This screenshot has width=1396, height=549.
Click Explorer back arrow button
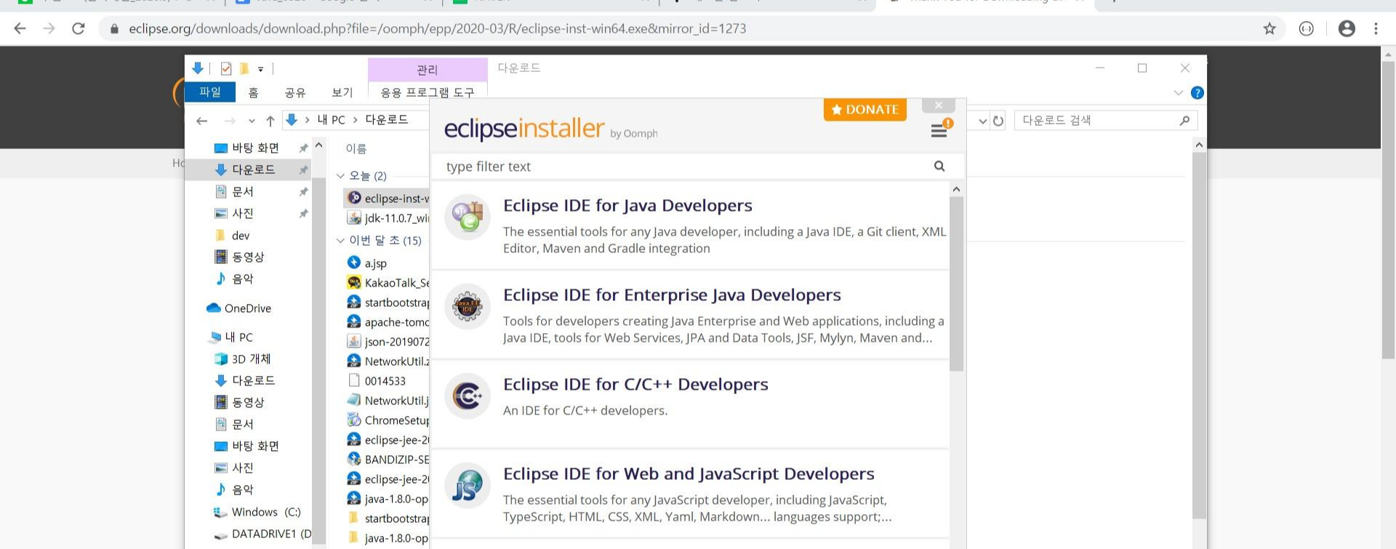point(202,121)
